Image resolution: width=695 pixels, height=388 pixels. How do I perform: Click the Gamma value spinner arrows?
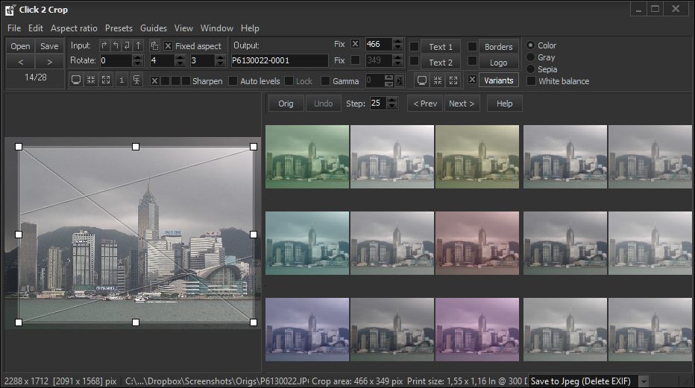[x=389, y=80]
